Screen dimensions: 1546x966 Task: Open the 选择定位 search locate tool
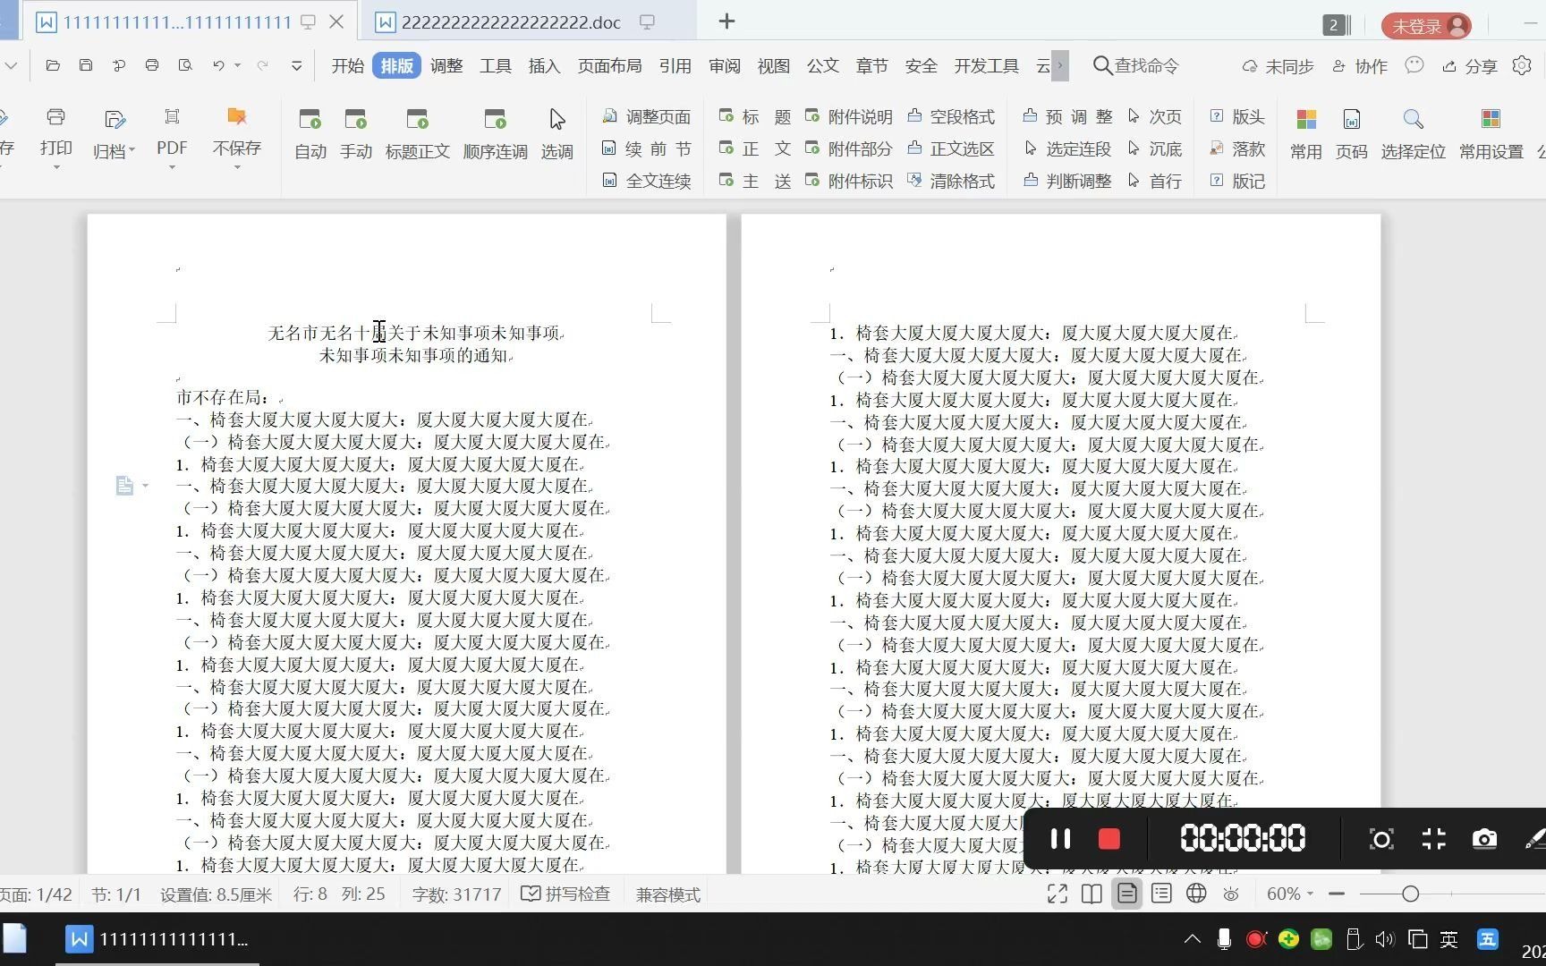[1413, 132]
